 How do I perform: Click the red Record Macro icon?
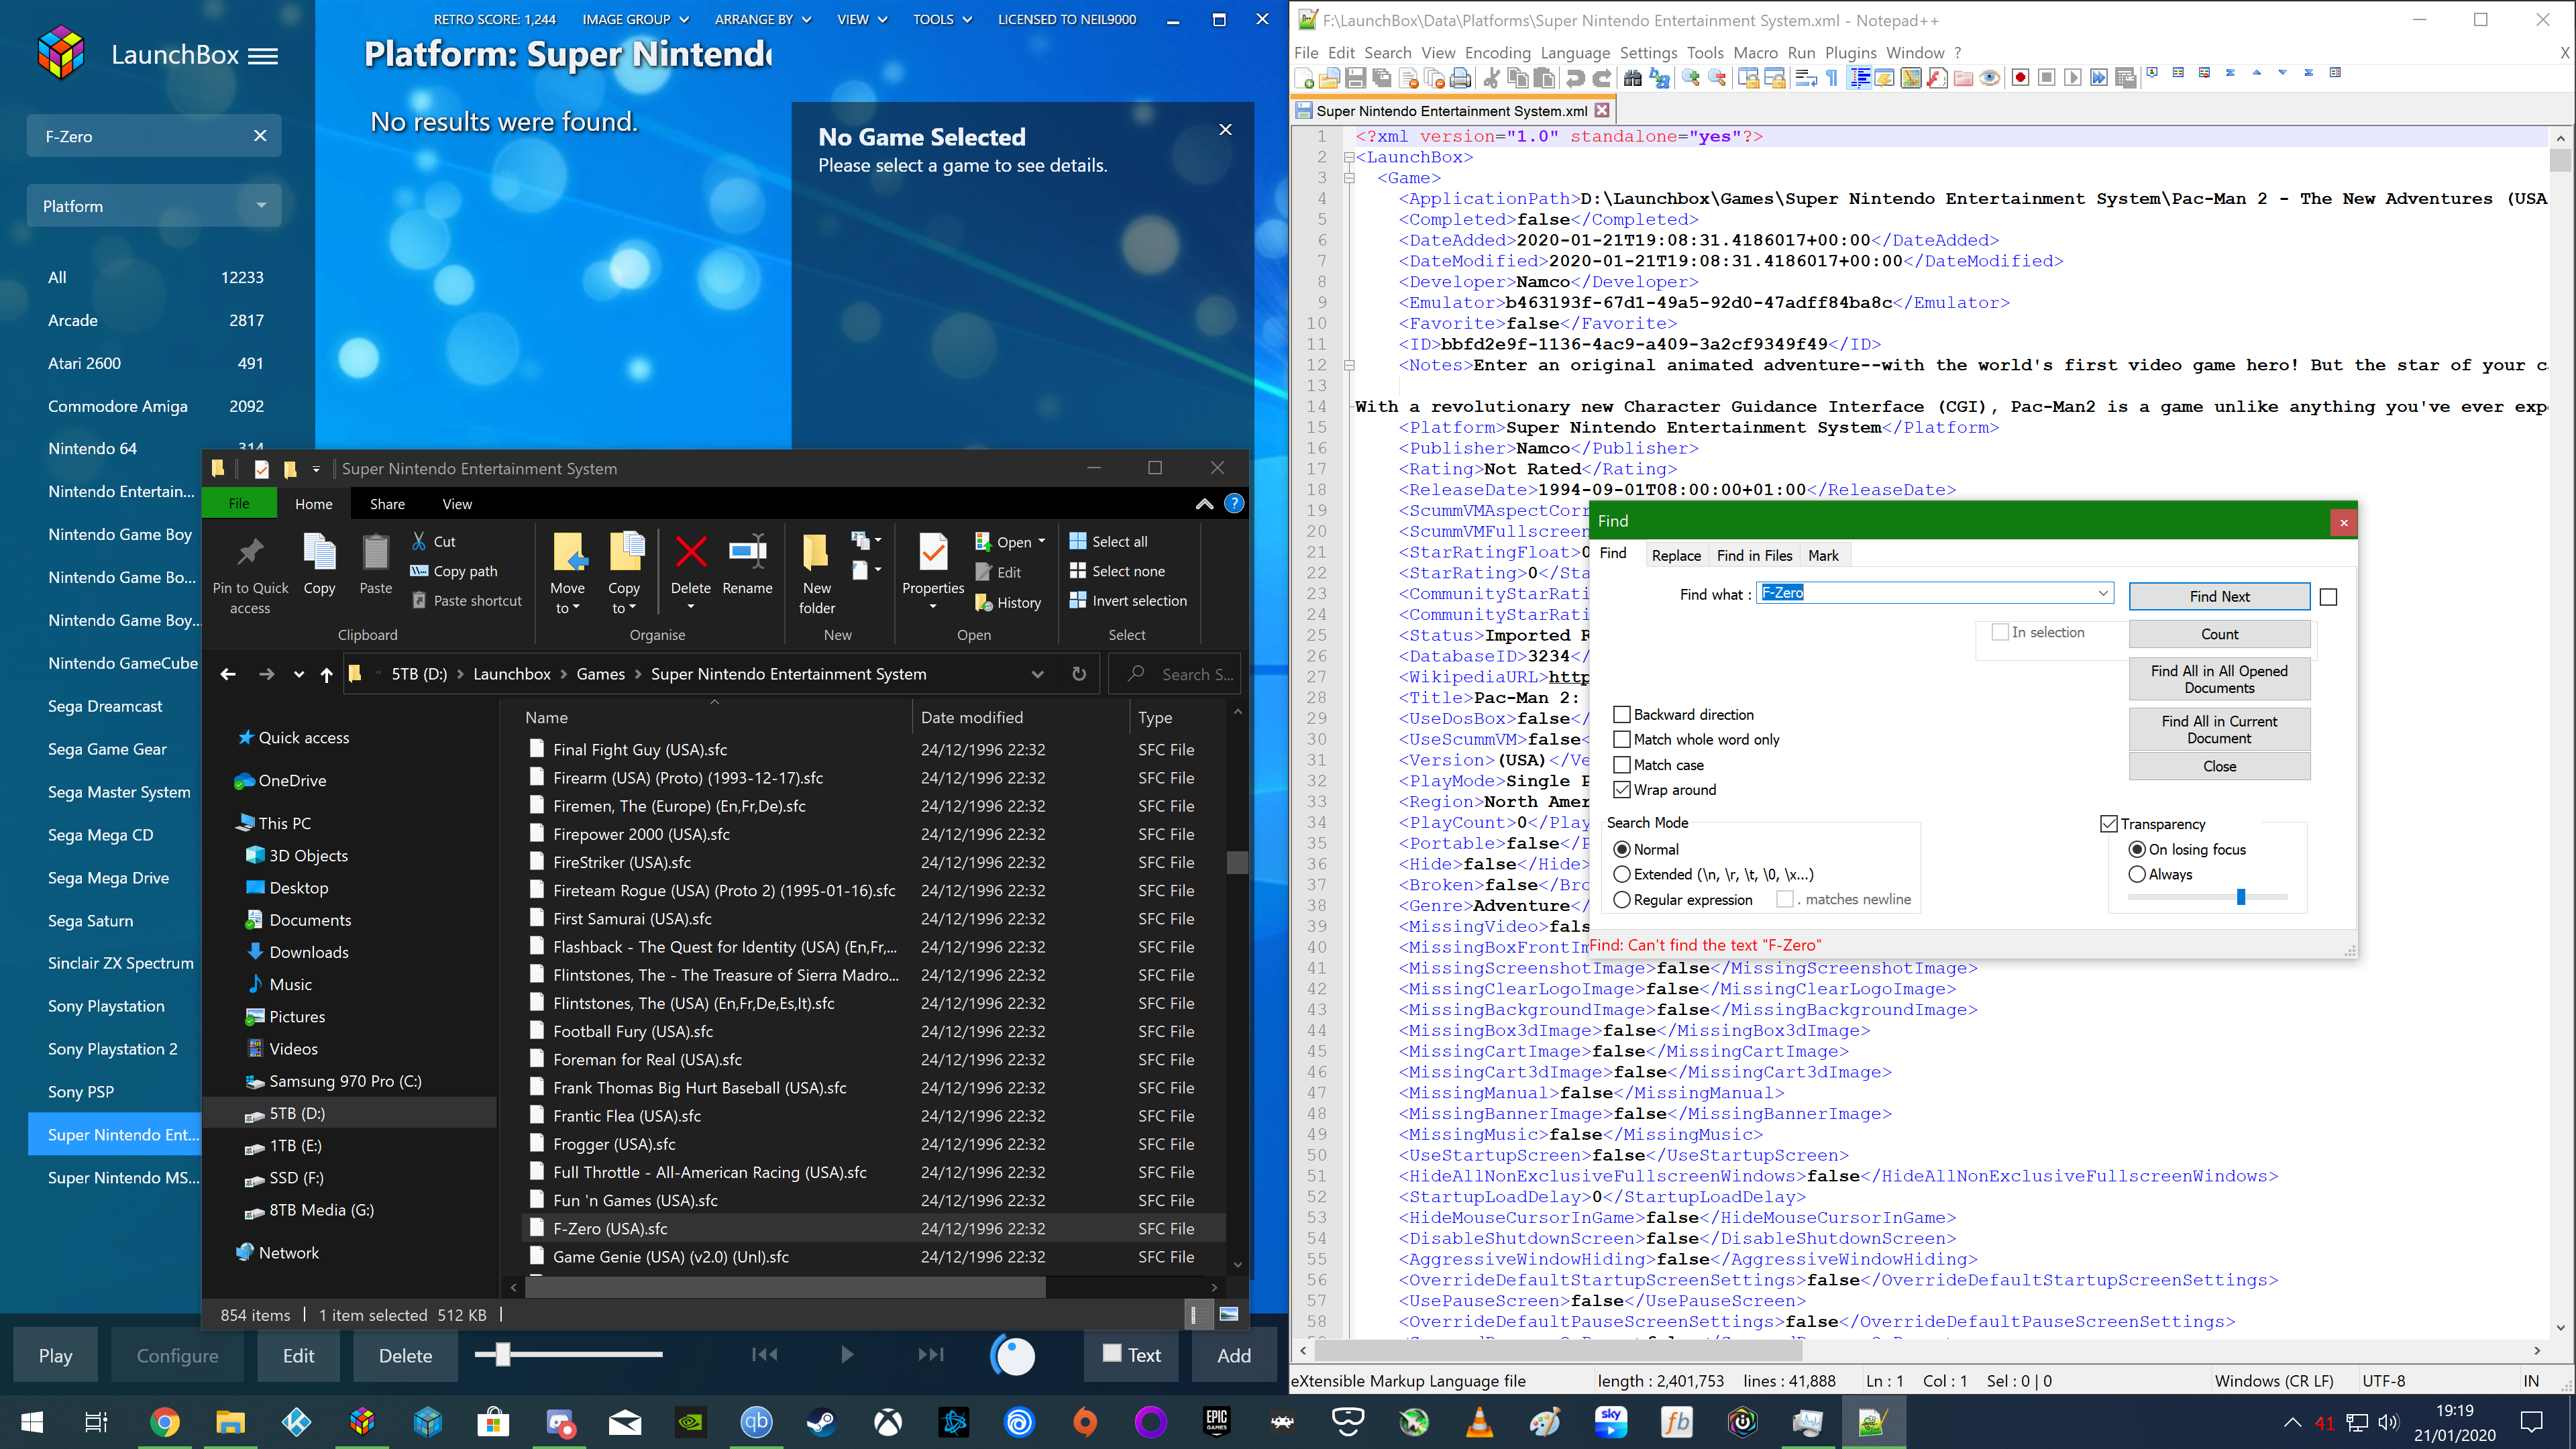2020,78
